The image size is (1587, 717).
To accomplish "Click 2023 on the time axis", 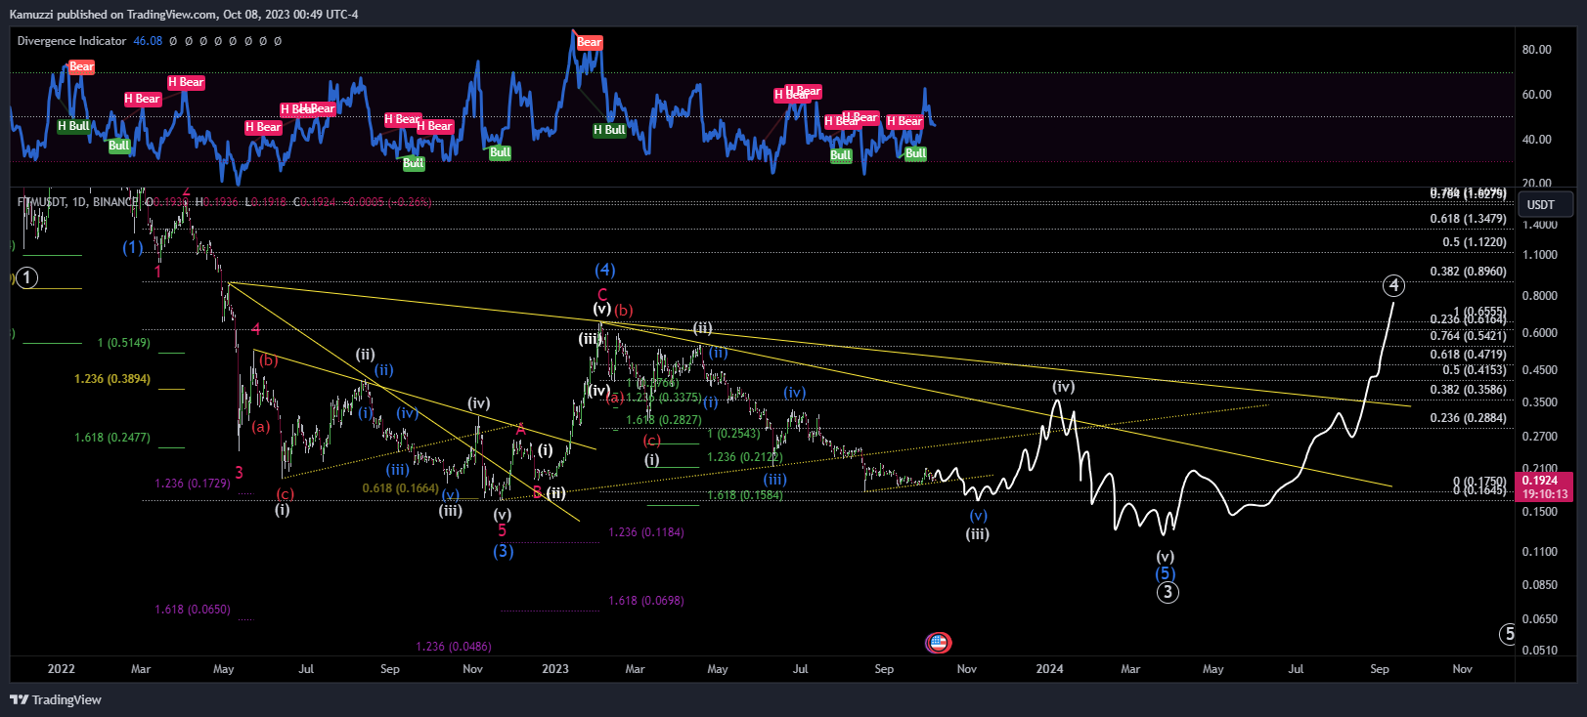I will click(555, 669).
